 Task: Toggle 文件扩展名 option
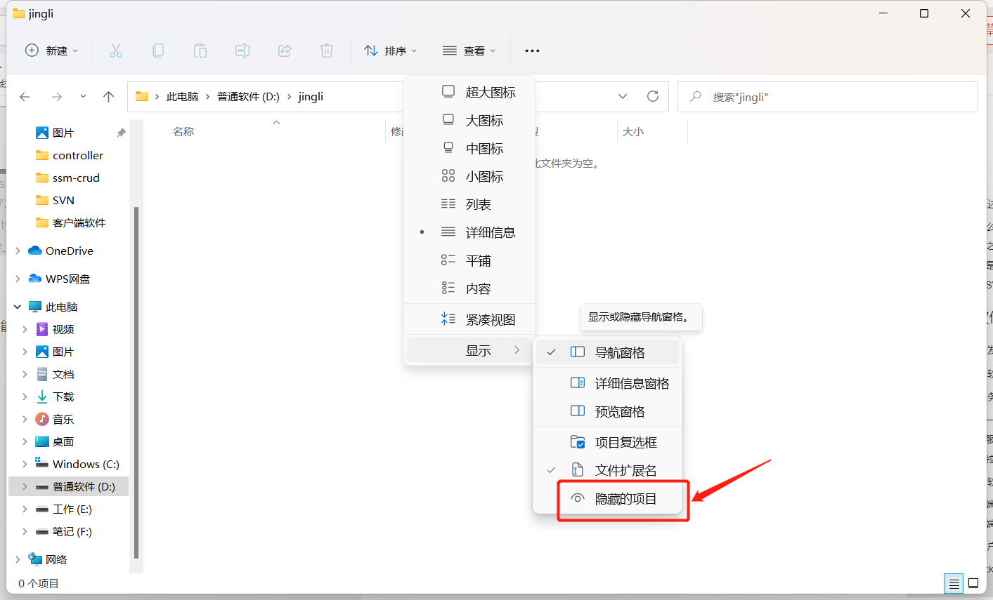[608, 470]
